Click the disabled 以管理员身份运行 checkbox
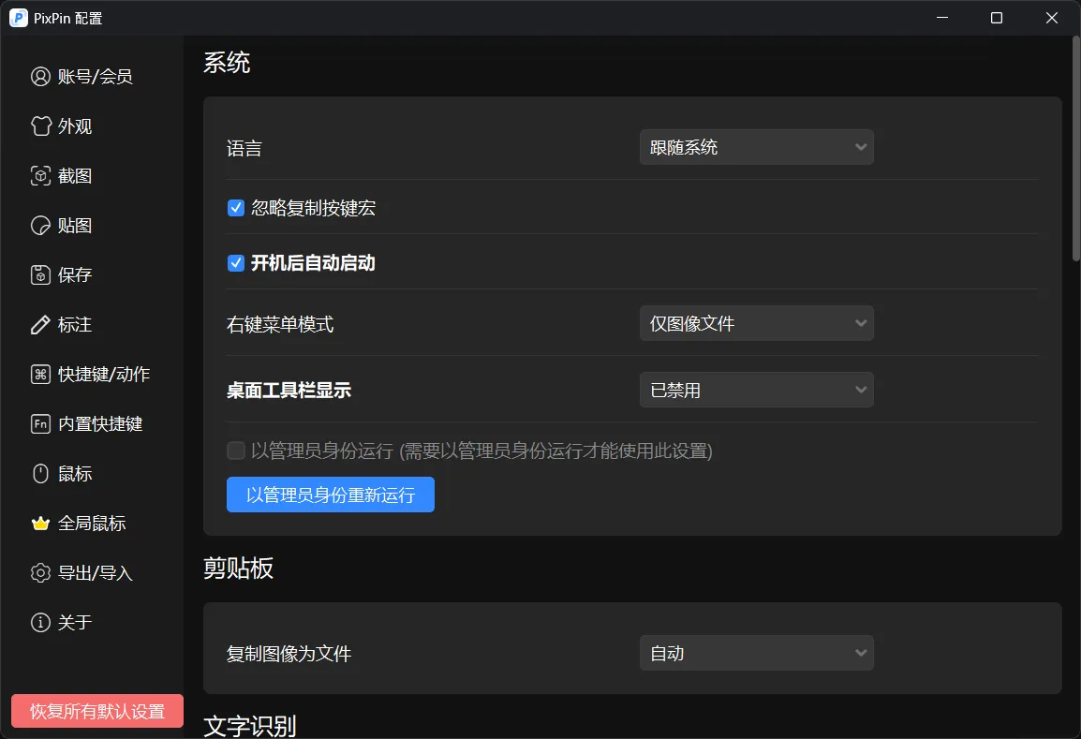Screen dimensions: 1081x739 click(x=236, y=451)
